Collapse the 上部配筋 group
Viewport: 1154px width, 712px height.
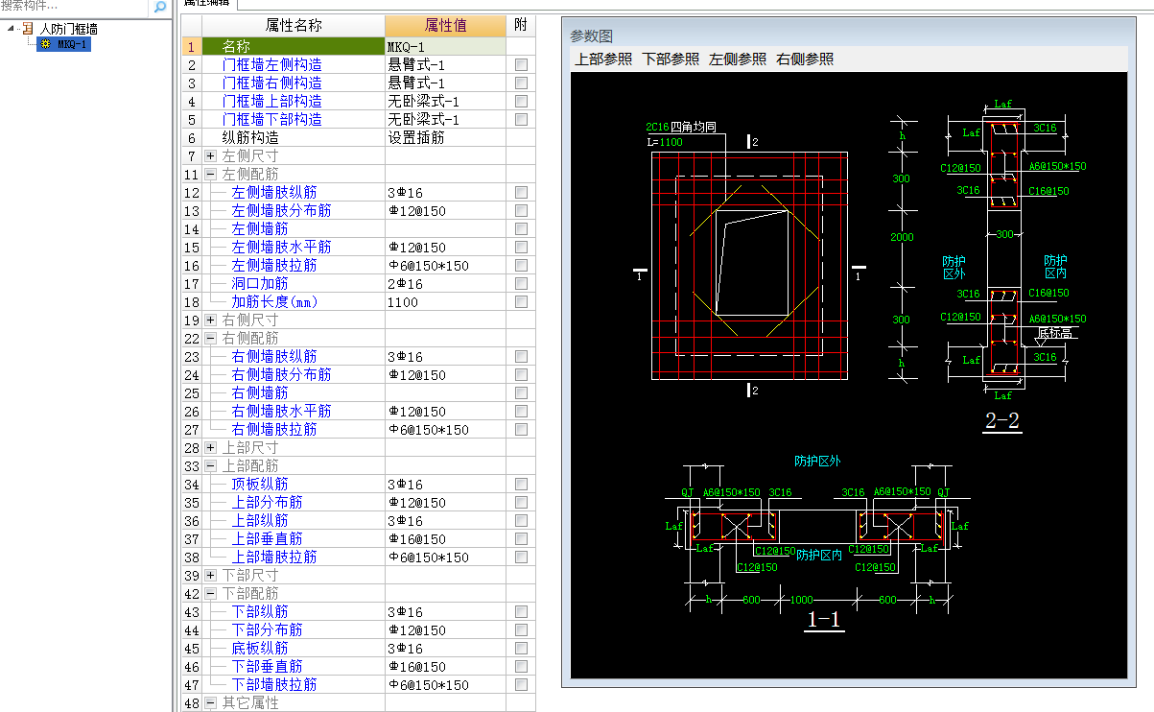pyautogui.click(x=211, y=465)
